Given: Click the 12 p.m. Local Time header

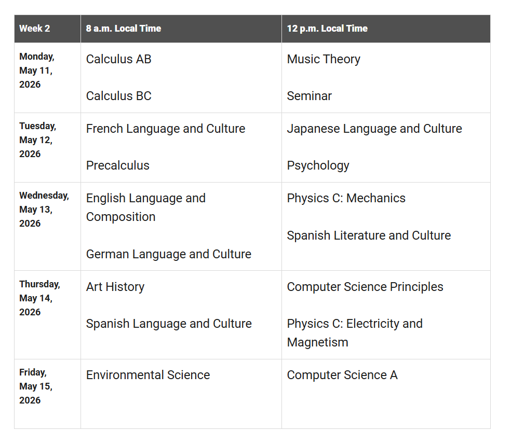Looking at the screenshot, I should click(x=327, y=29).
